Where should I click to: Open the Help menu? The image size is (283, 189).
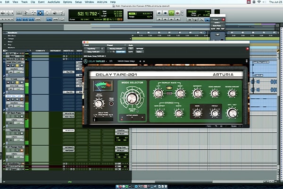tap(113, 2)
